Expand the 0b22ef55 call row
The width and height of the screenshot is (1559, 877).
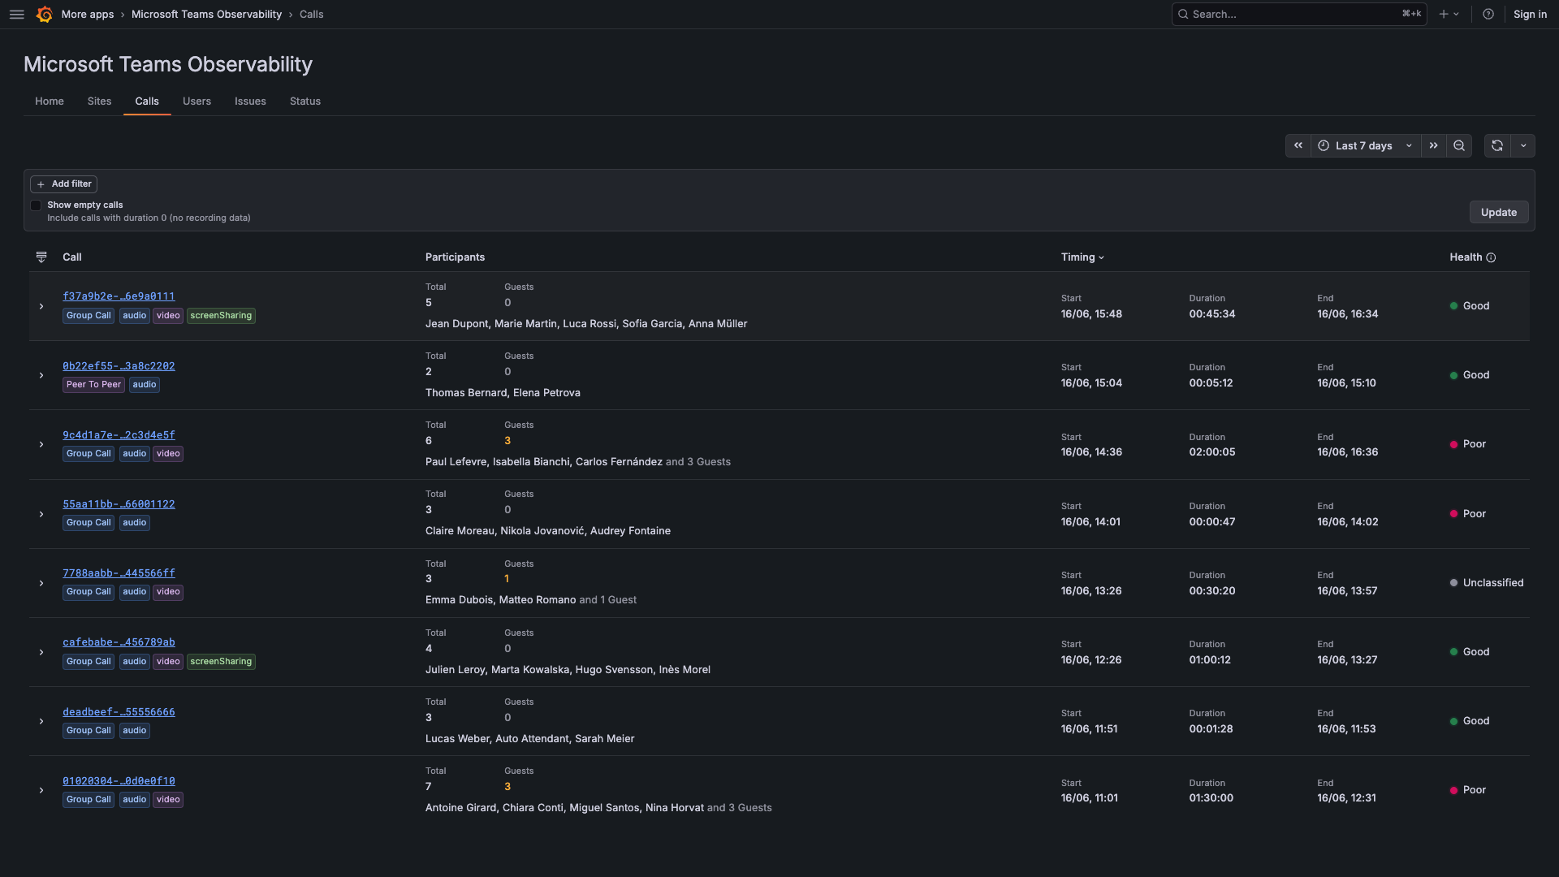(41, 376)
